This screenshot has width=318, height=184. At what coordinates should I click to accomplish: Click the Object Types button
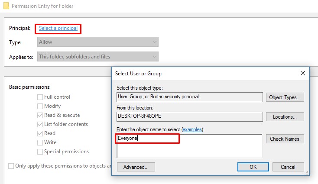(x=285, y=97)
